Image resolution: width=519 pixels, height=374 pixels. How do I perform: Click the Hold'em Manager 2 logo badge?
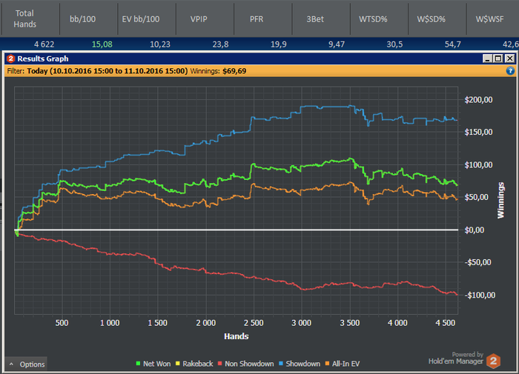point(493,361)
